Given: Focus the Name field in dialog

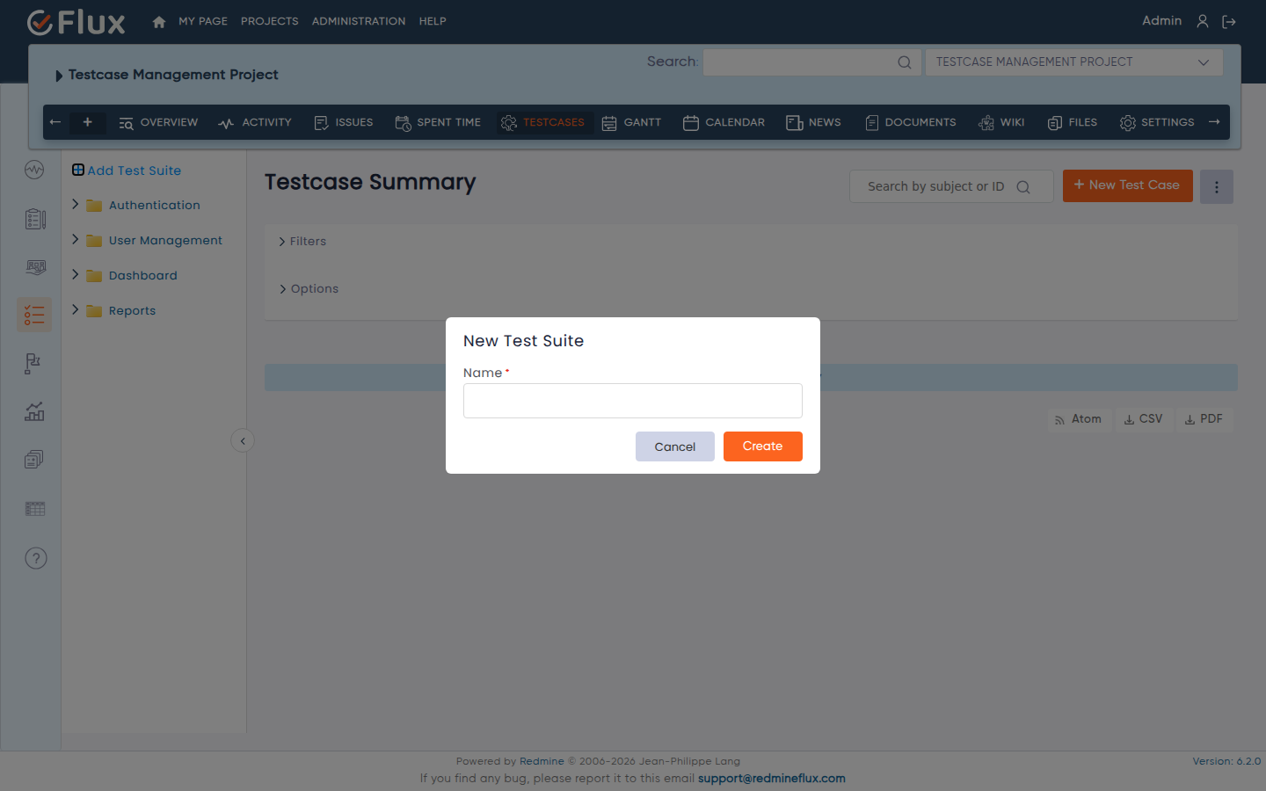Looking at the screenshot, I should point(633,401).
